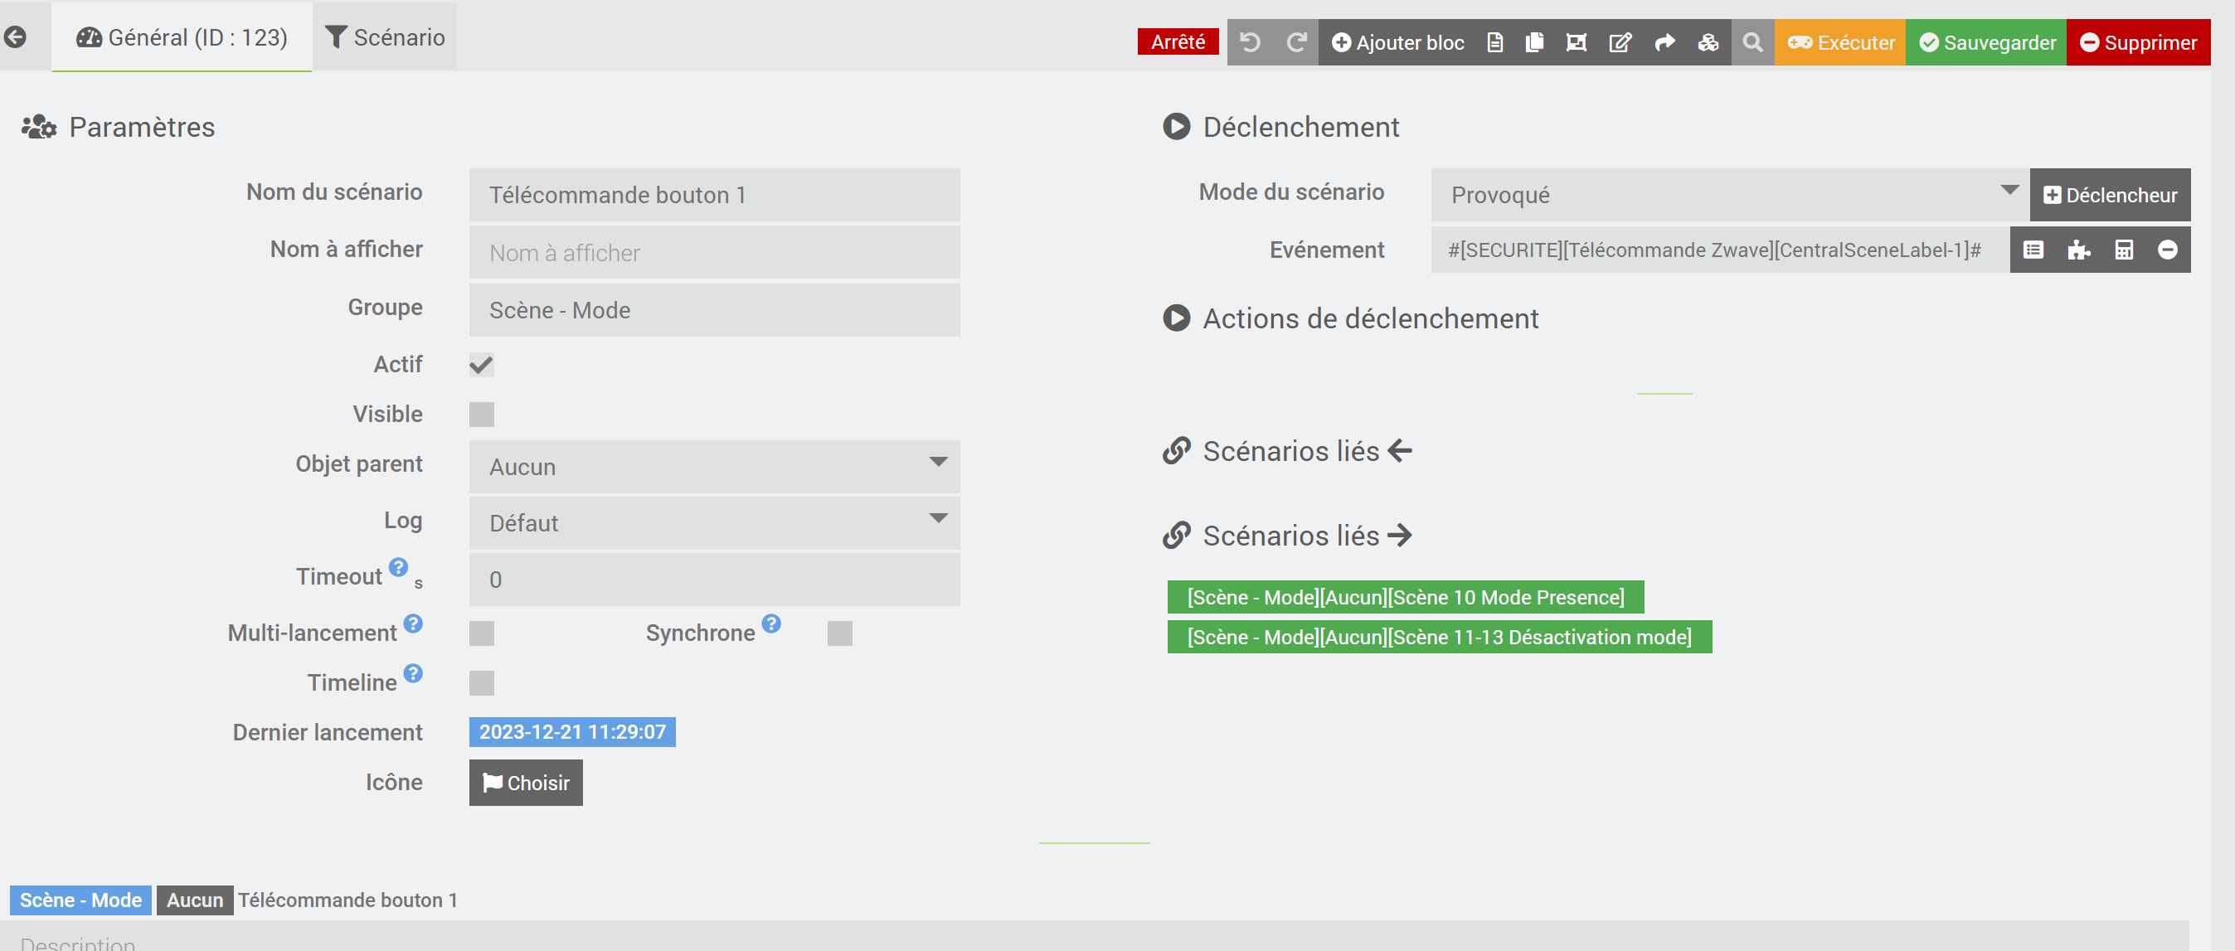This screenshot has width=2235, height=951.
Task: Click the Sauvegarder button
Action: click(x=1986, y=42)
